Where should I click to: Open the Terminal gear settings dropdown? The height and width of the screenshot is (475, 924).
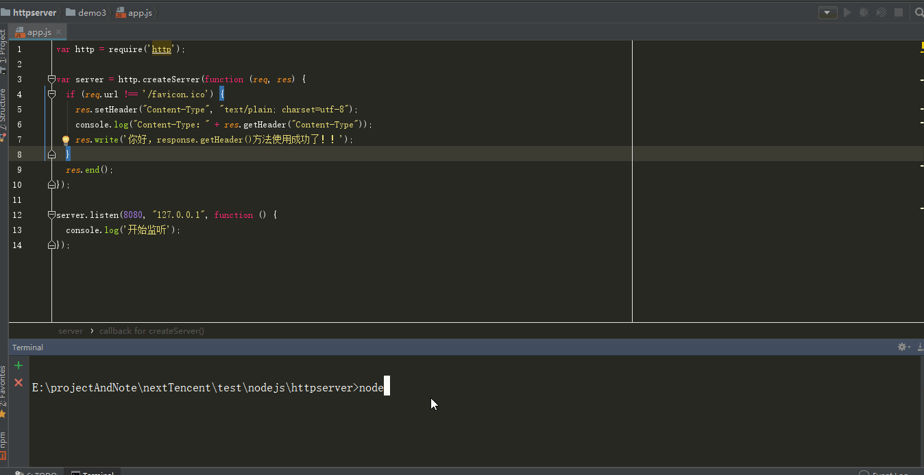point(904,348)
